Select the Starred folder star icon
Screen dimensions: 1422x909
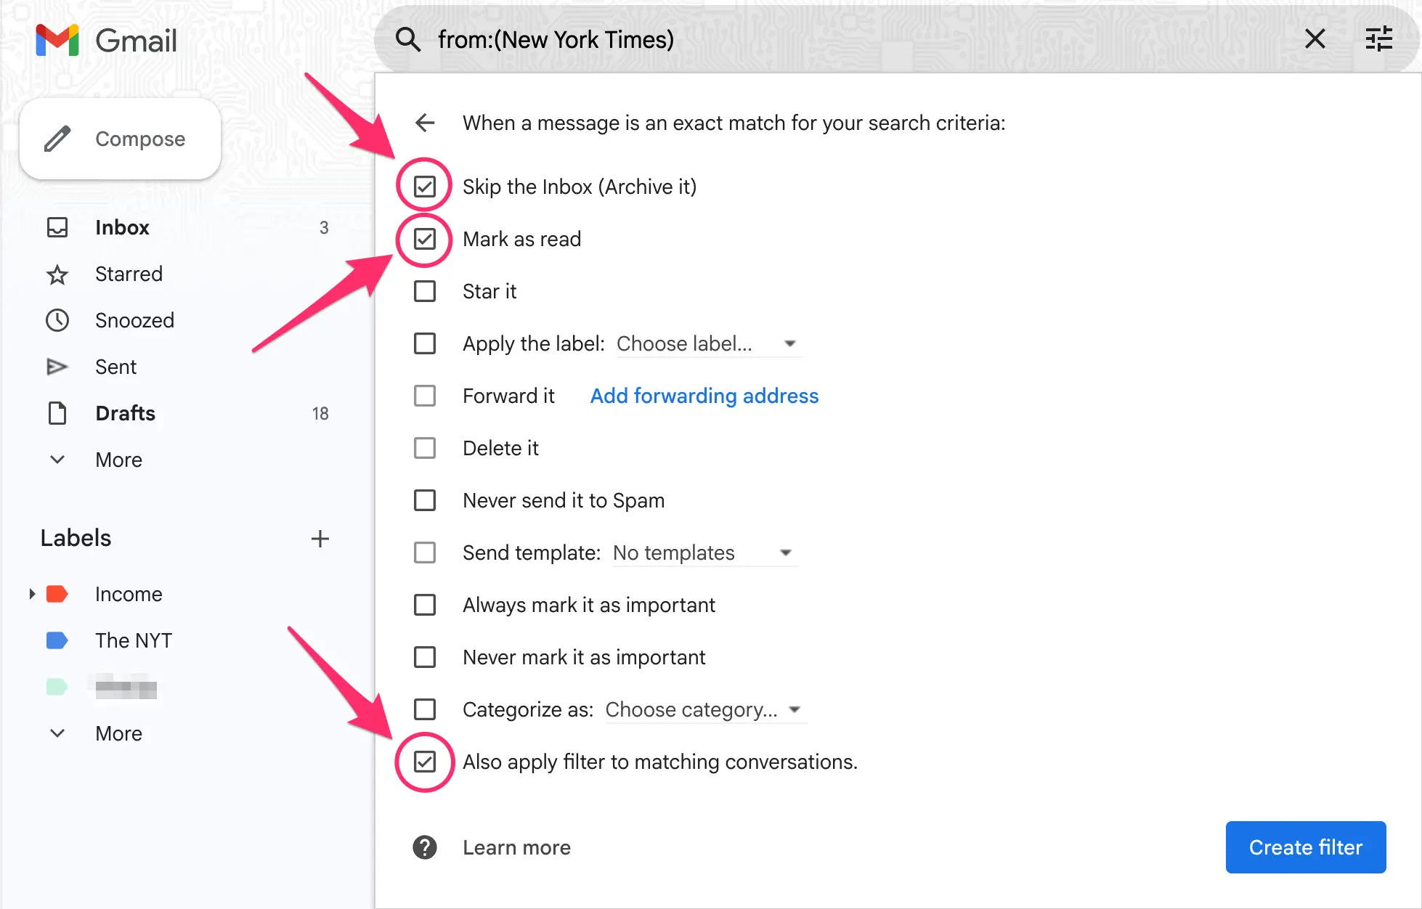(57, 274)
